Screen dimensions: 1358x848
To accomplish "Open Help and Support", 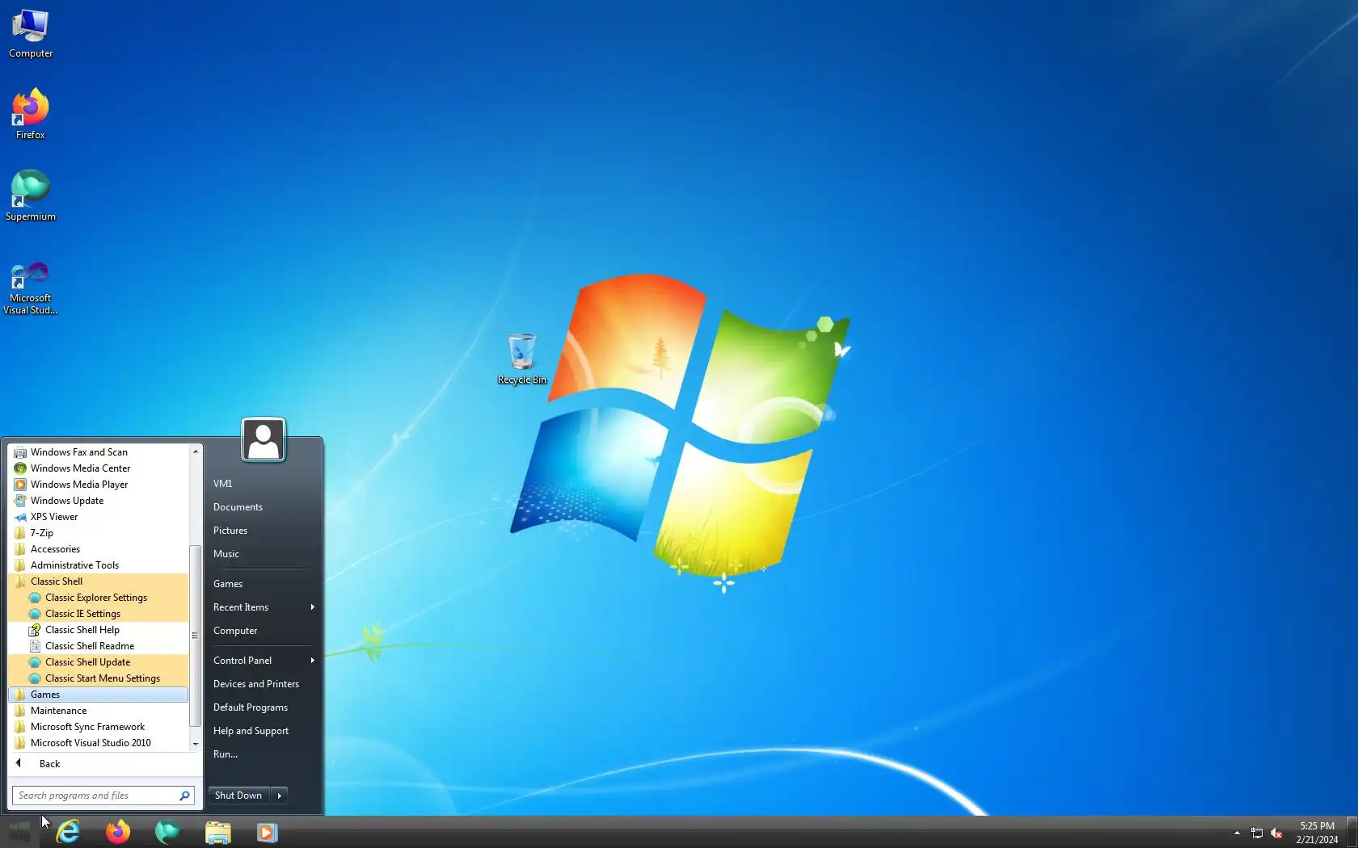I will (x=262, y=731).
